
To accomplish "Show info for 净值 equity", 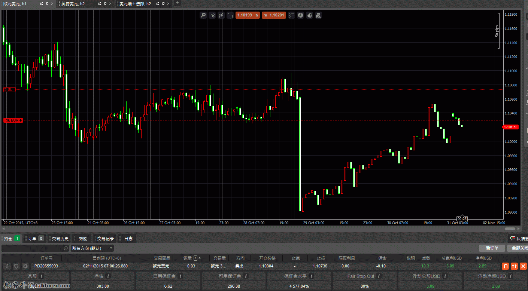I will tap(108, 276).
